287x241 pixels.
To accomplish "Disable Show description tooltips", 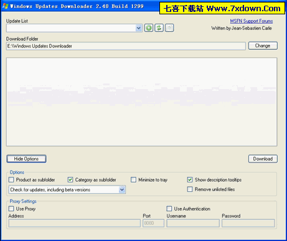I will 190,179.
